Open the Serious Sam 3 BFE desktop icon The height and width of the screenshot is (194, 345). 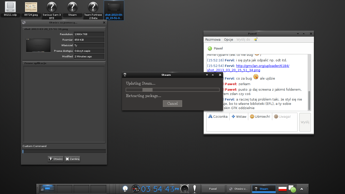52,7
